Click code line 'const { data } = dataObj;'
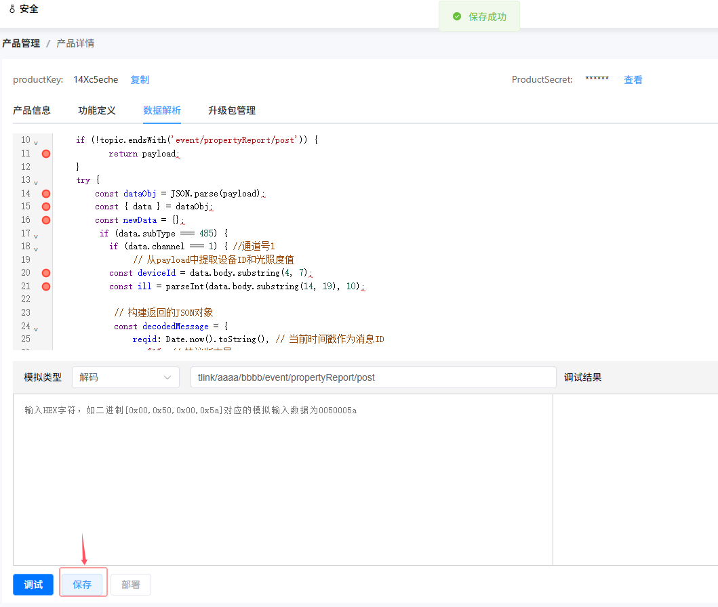This screenshot has height=607, width=718. tap(153, 207)
